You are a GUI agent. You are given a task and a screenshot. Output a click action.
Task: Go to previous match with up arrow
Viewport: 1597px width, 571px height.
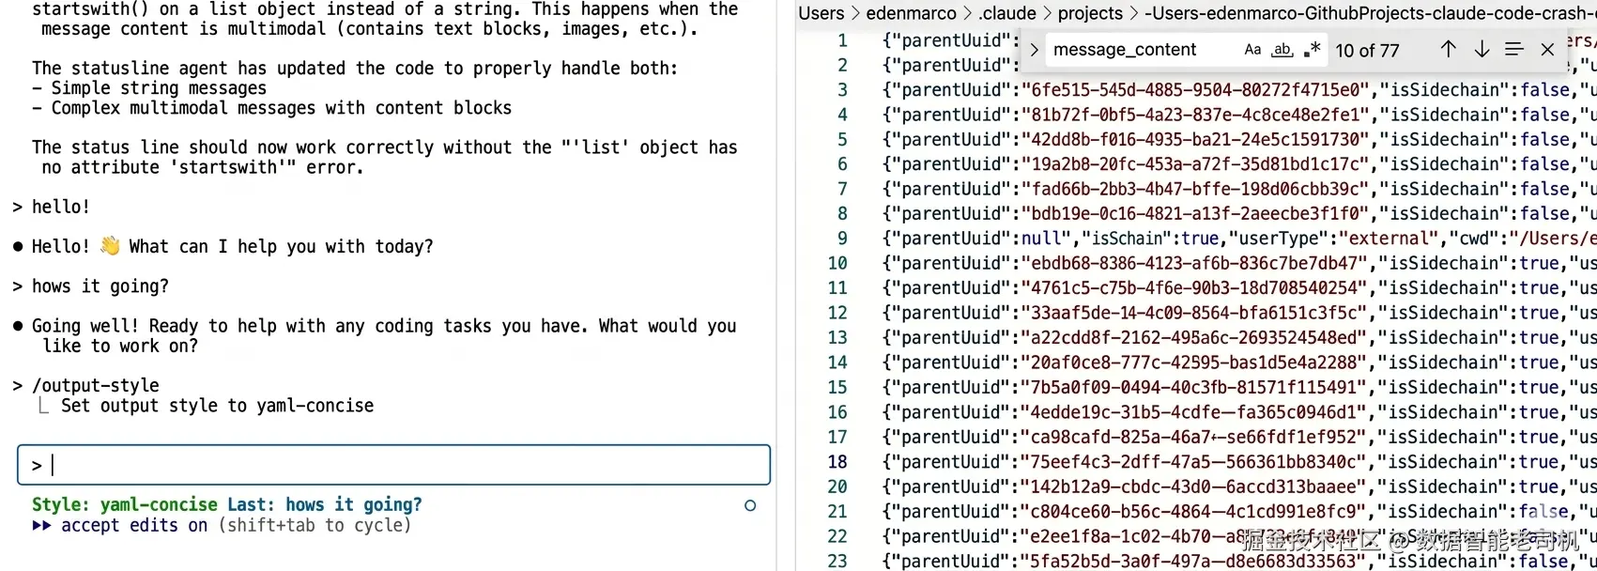point(1448,50)
